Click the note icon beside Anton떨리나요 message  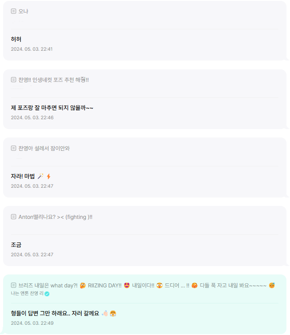[x=13, y=217]
